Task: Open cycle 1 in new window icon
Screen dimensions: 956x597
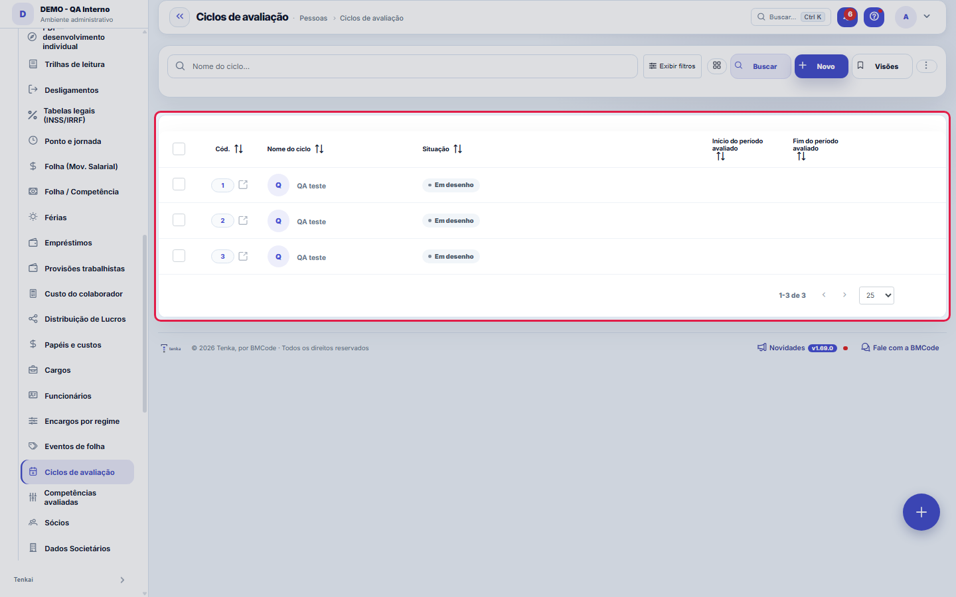Action: coord(243,185)
